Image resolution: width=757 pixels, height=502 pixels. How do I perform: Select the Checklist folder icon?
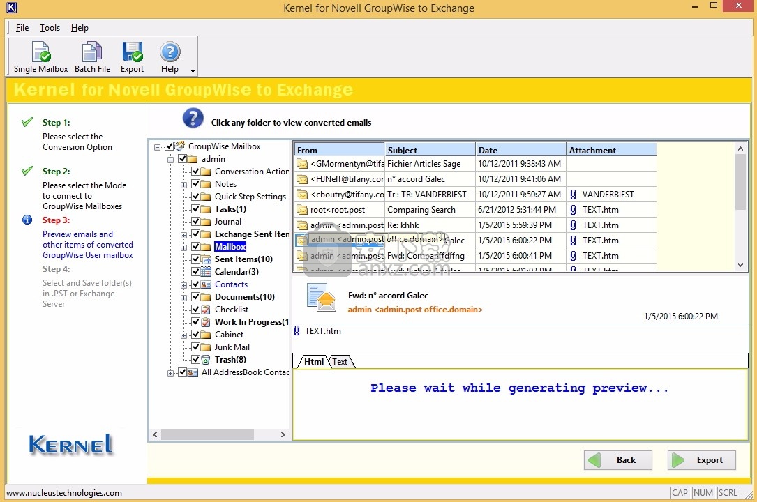[206, 309]
